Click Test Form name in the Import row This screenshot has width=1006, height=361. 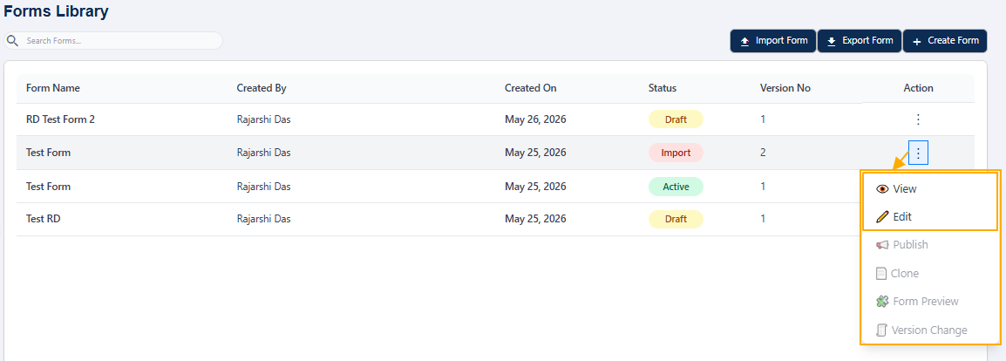coord(49,153)
